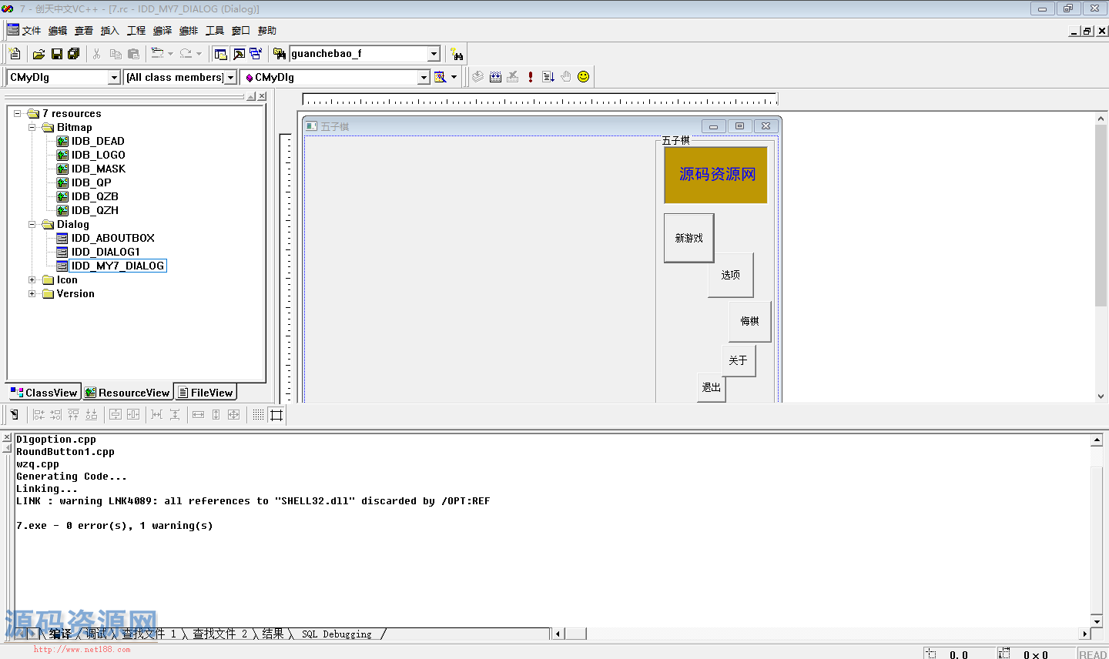Viewport: 1109px width, 659px height.
Task: Click the Align Top dialog icon
Action: [74, 415]
